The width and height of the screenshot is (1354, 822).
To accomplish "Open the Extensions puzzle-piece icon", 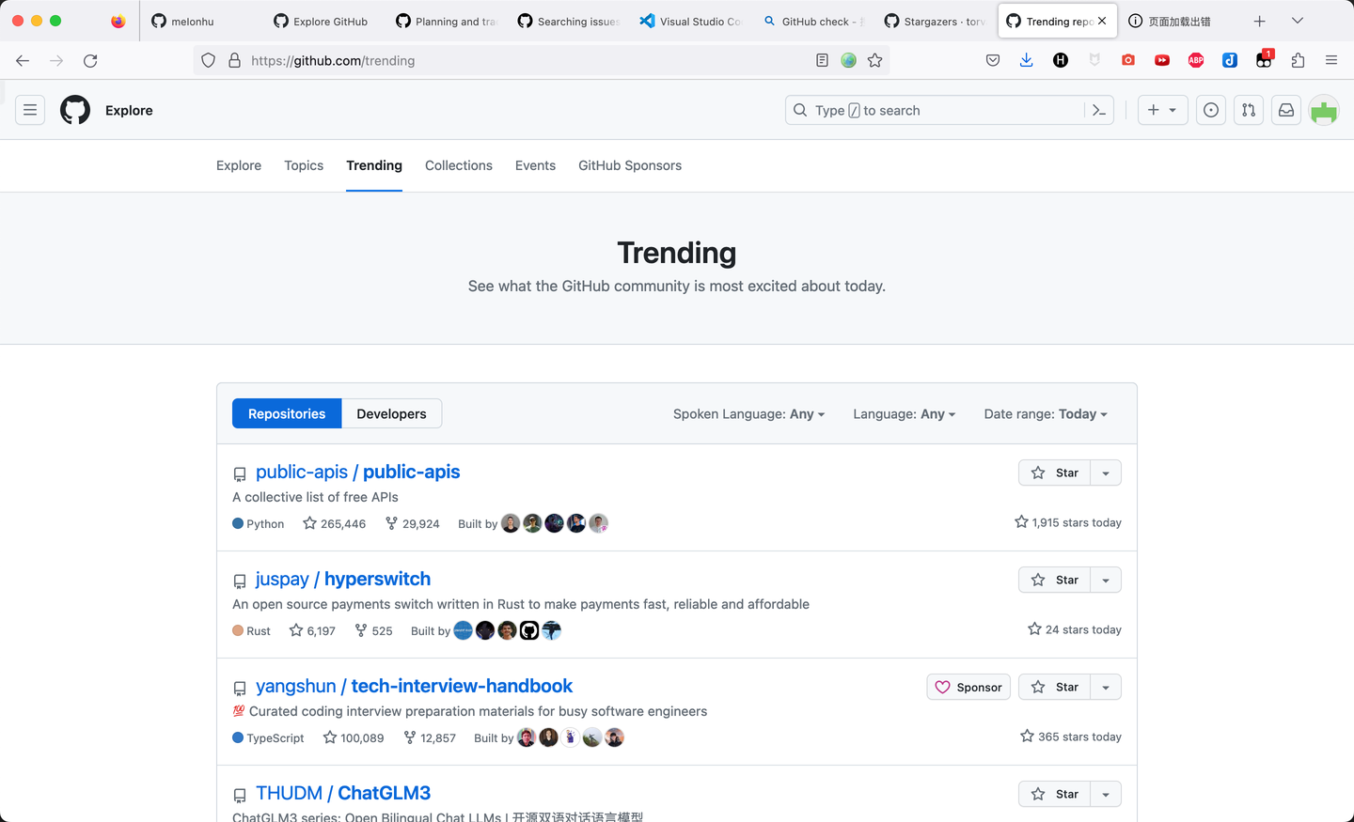I will click(1298, 60).
